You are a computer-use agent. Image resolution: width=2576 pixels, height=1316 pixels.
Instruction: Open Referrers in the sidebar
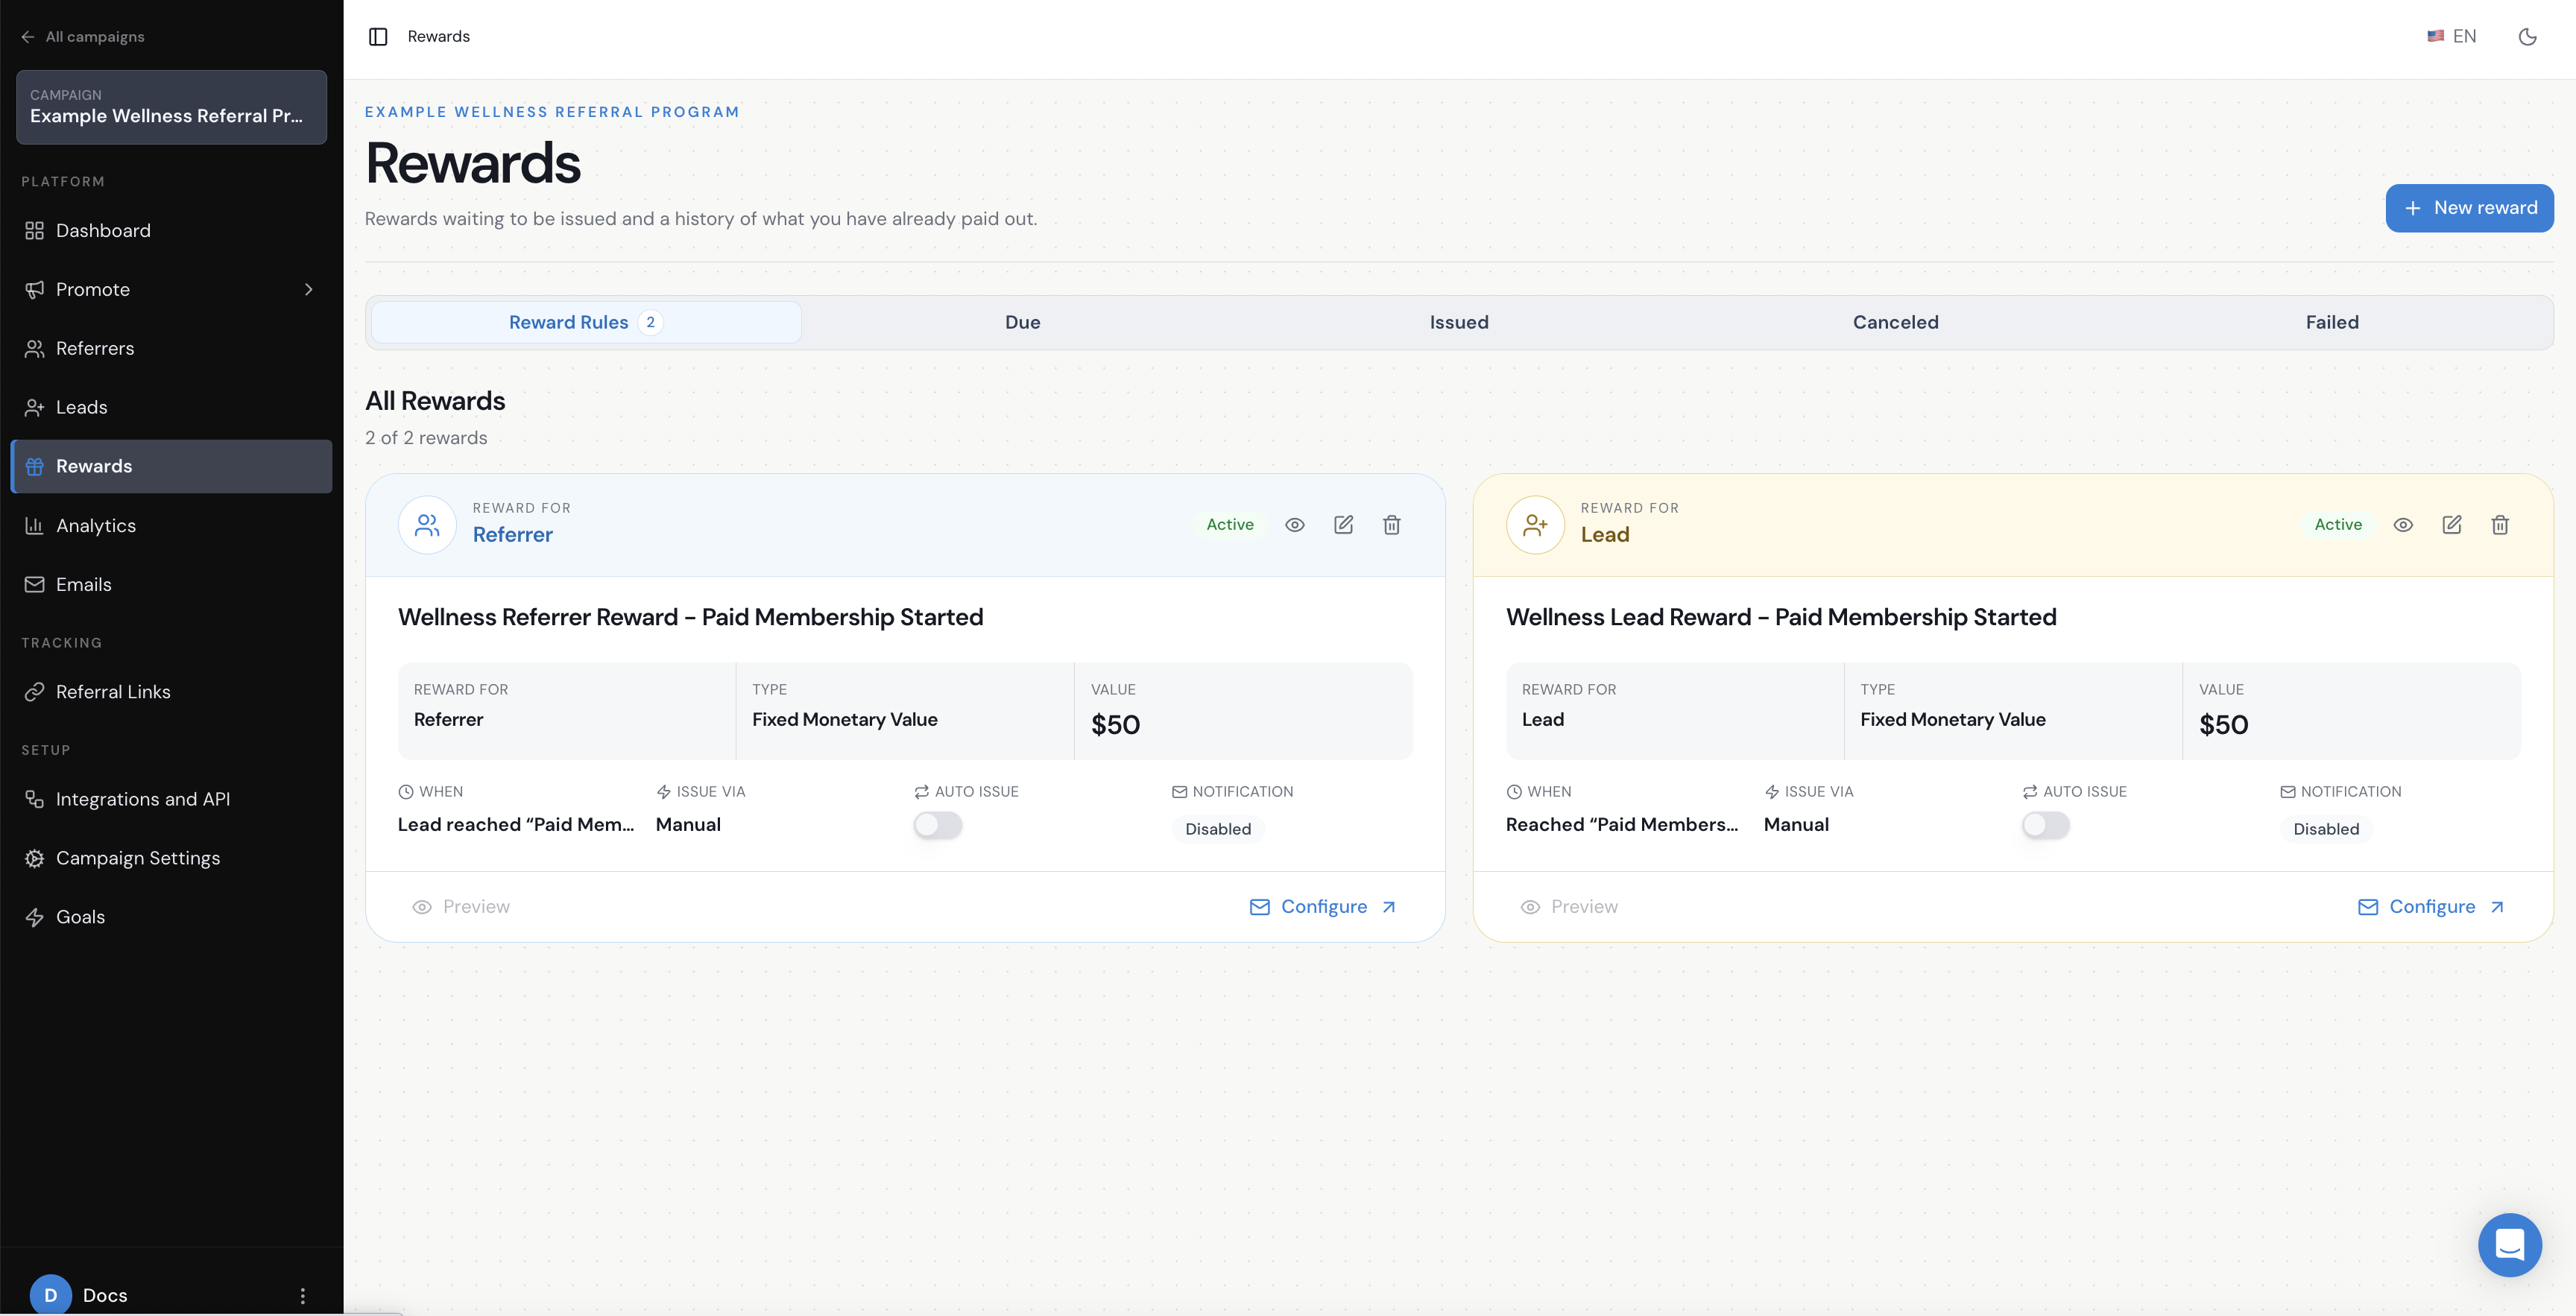click(x=171, y=349)
